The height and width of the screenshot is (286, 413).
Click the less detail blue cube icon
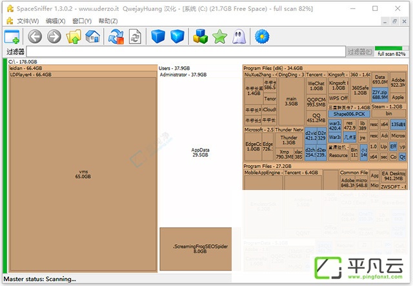(158, 36)
